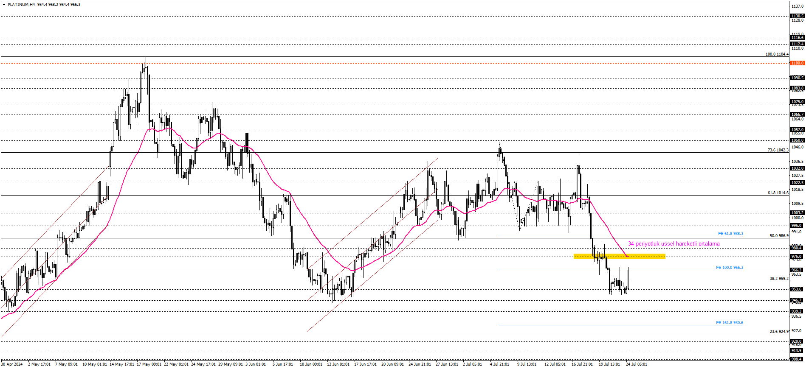Click the 1075.0 price level label
Image resolution: width=806 pixels, height=369 pixels.
click(797, 102)
